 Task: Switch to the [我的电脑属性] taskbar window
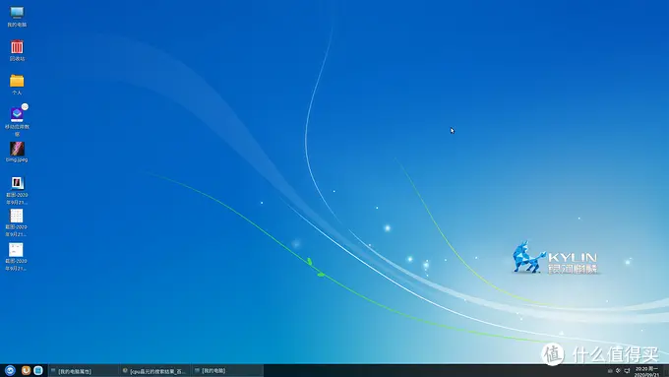[x=84, y=371]
